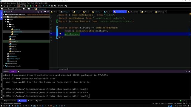The height and width of the screenshot is (107, 191).
Task: Hide the Project panel with minus icon
Action: click(48, 12)
